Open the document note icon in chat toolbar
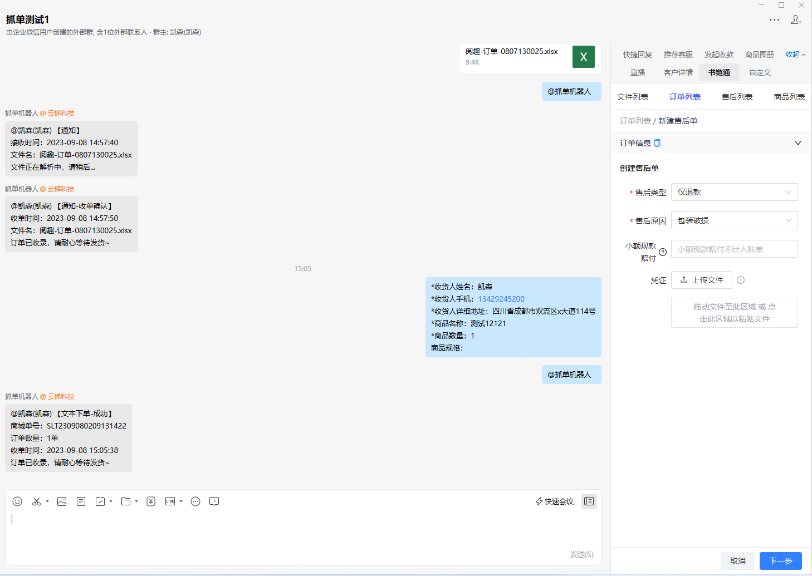Image resolution: width=812 pixels, height=576 pixels. coord(81,501)
